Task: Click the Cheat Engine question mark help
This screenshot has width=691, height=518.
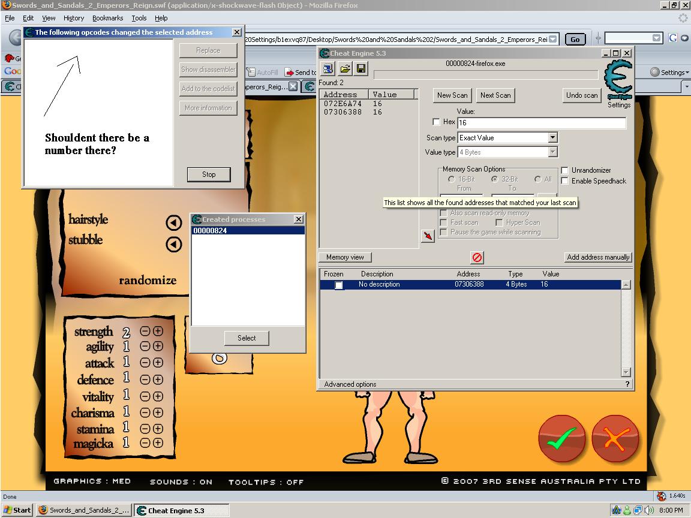Action: tap(627, 384)
